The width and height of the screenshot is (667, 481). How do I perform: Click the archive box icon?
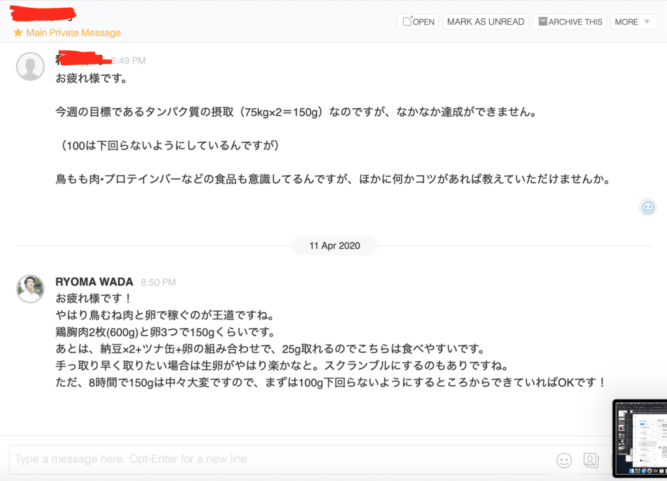[x=543, y=22]
